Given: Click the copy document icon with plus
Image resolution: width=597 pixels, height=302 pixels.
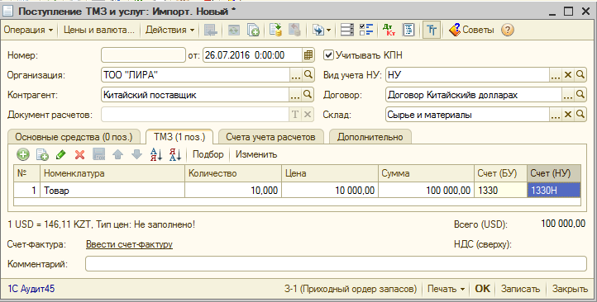Looking at the screenshot, I should (x=253, y=30).
